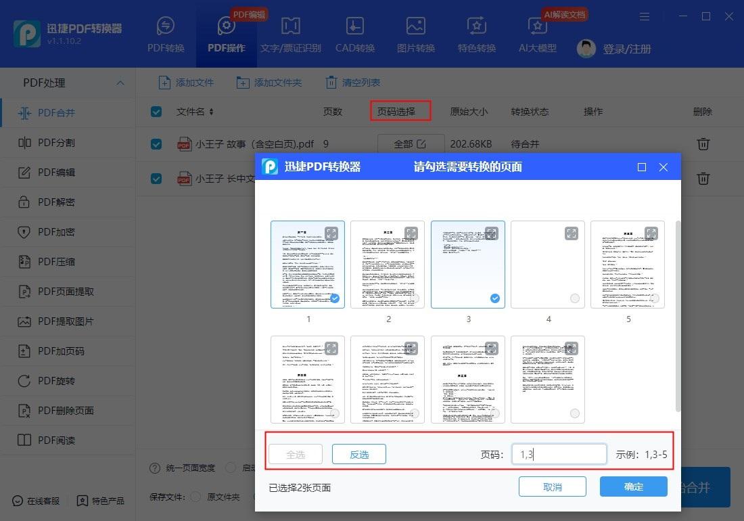Image resolution: width=744 pixels, height=521 pixels.
Task: Select page 9 selection circle
Action: coord(575,413)
